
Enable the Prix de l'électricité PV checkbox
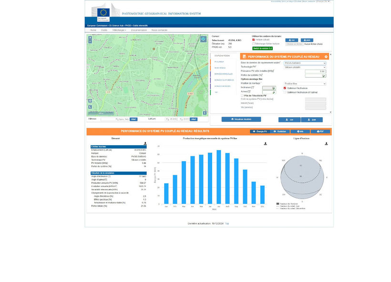pyautogui.click(x=242, y=95)
